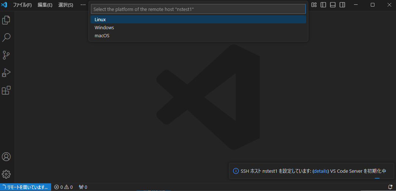Click the VS Code logo icon

[x=4, y=5]
